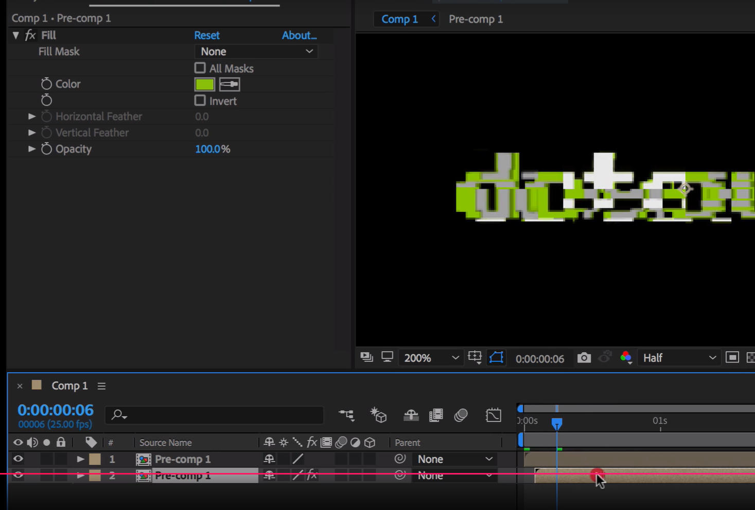Click the Parent column header
The image size is (755, 510).
click(407, 443)
